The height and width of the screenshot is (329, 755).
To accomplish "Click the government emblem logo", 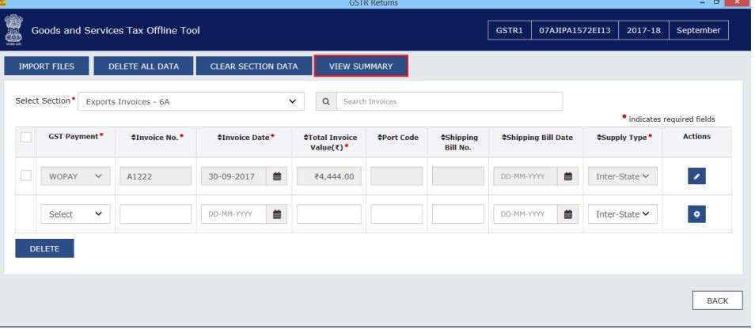I will pyautogui.click(x=13, y=31).
